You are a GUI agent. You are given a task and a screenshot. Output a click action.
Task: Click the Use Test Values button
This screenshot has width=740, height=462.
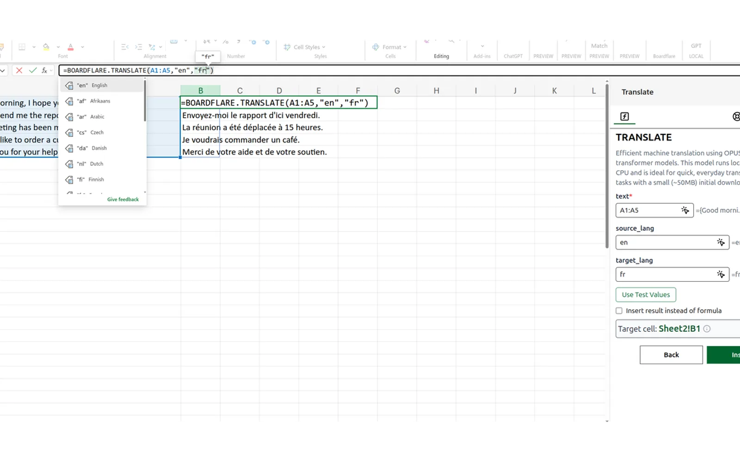click(x=646, y=295)
